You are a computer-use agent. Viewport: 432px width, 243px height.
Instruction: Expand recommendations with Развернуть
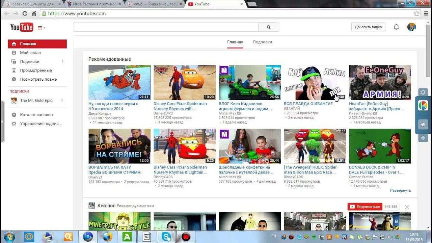400,190
